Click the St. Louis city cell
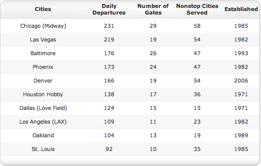The width and height of the screenshot is (261, 166). pyautogui.click(x=43, y=149)
